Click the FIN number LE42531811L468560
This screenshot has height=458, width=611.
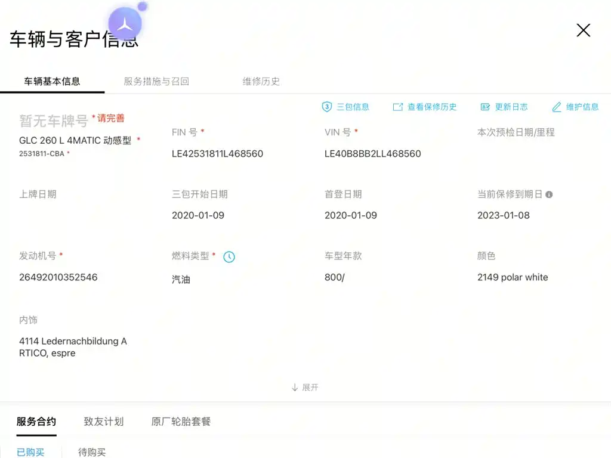[x=217, y=154]
